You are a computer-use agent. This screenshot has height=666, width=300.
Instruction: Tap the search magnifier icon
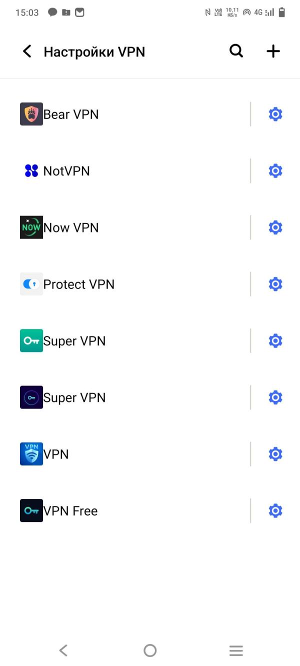tap(236, 51)
